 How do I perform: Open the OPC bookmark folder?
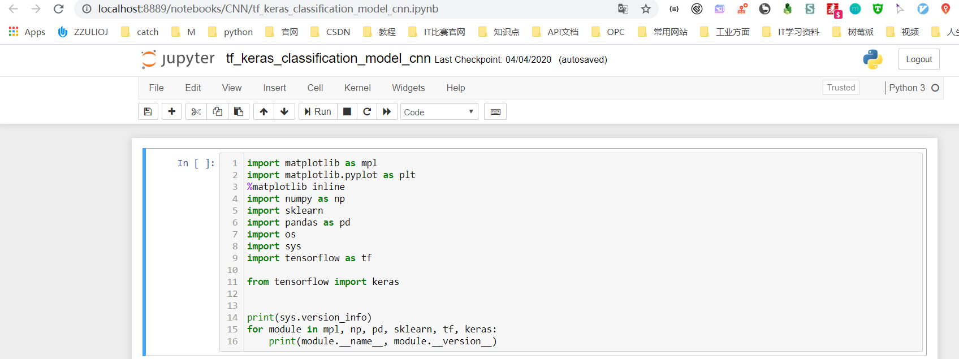click(x=608, y=32)
